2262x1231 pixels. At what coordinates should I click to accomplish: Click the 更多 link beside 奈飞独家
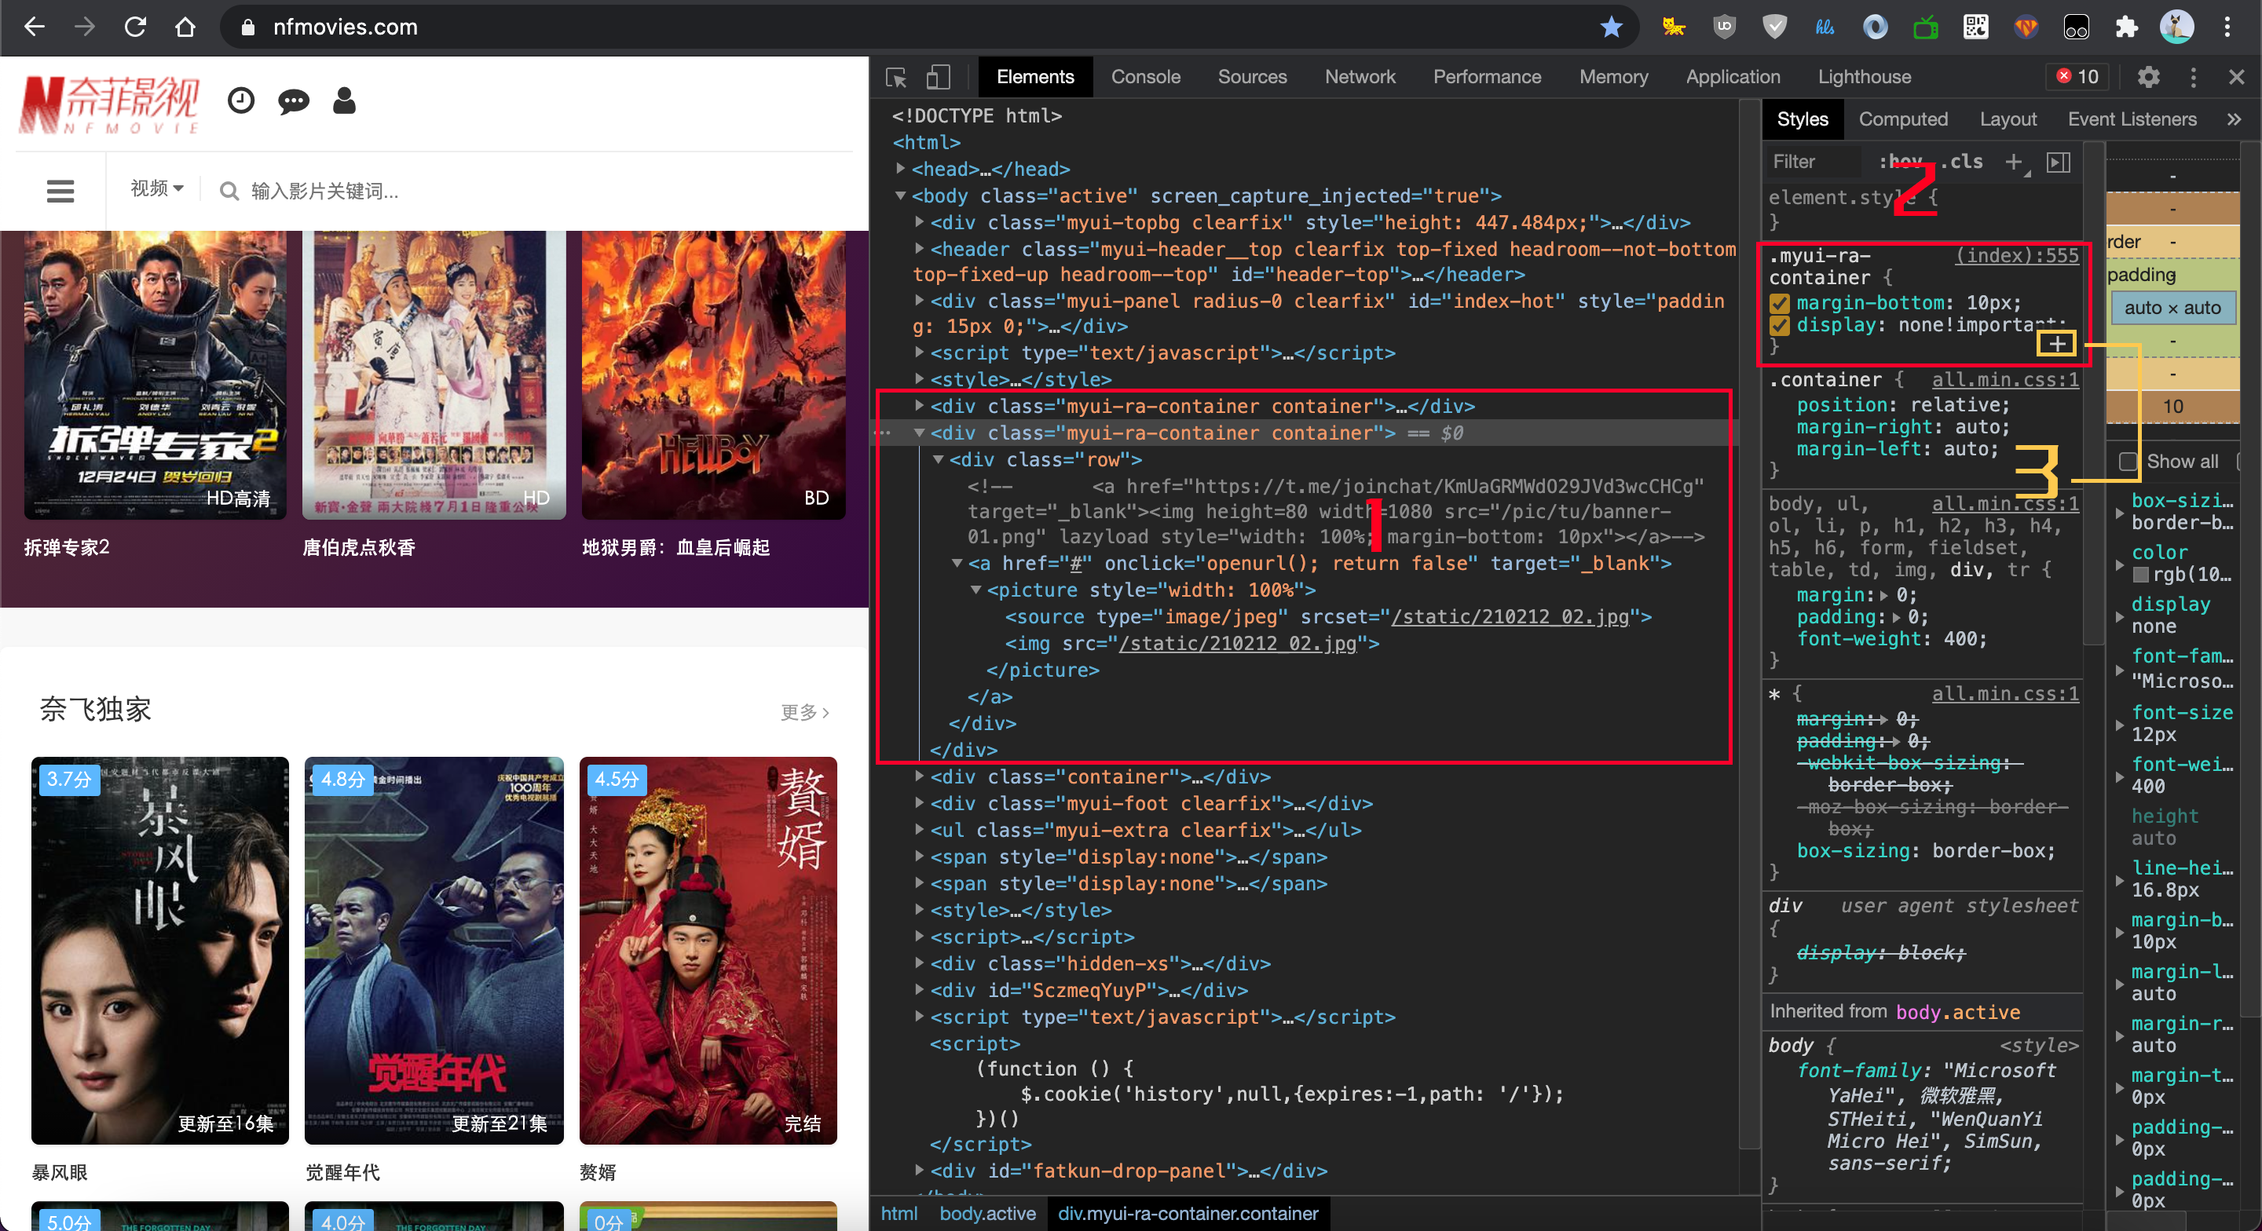pos(804,712)
